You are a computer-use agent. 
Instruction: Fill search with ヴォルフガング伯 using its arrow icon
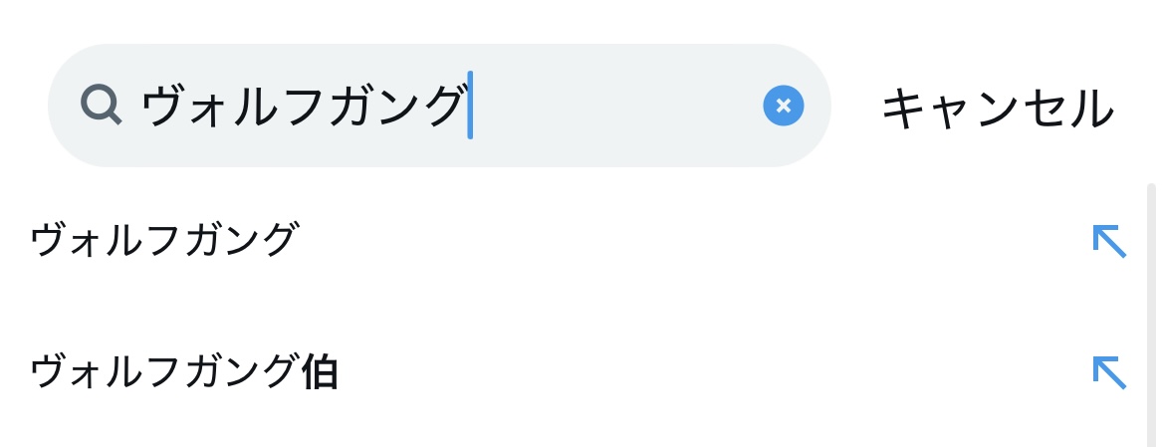[1108, 372]
